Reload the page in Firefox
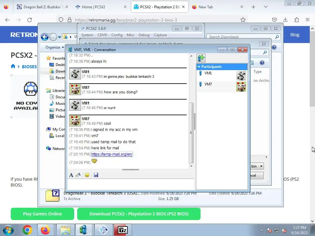315x236 pixels. click(30, 20)
